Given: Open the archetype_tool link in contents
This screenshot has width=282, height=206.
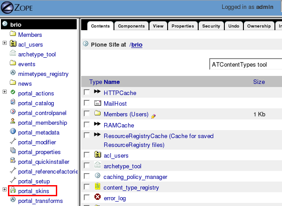Looking at the screenshot, I should [x=122, y=166].
